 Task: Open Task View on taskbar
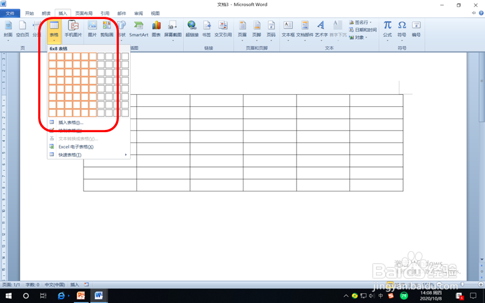[x=43, y=296]
